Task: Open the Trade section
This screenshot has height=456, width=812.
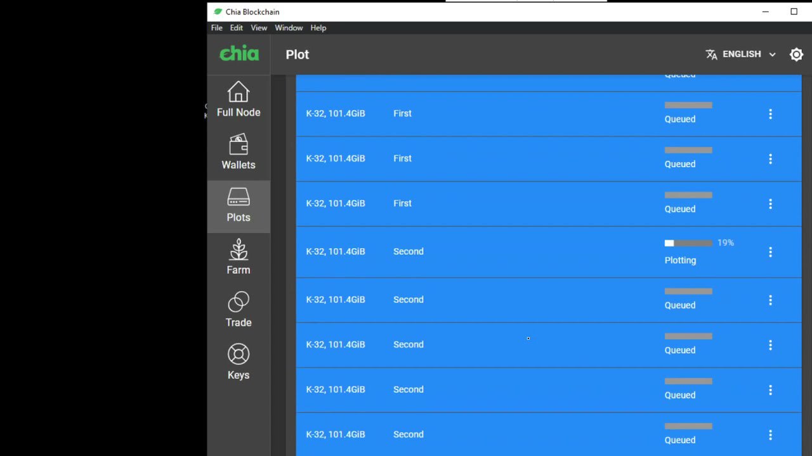Action: [239, 310]
